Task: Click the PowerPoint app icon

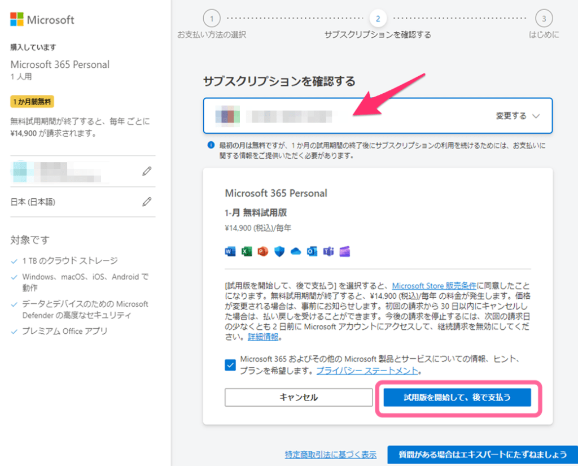Action: [x=263, y=251]
